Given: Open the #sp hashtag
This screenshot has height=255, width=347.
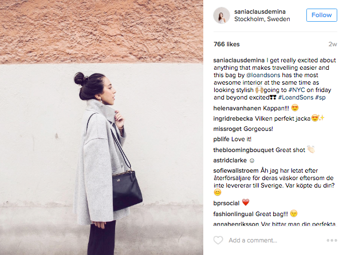Looking at the screenshot, I should coord(320,97).
